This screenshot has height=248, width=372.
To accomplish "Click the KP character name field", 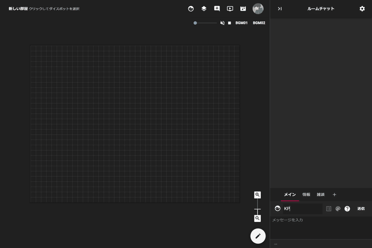I will [303, 208].
